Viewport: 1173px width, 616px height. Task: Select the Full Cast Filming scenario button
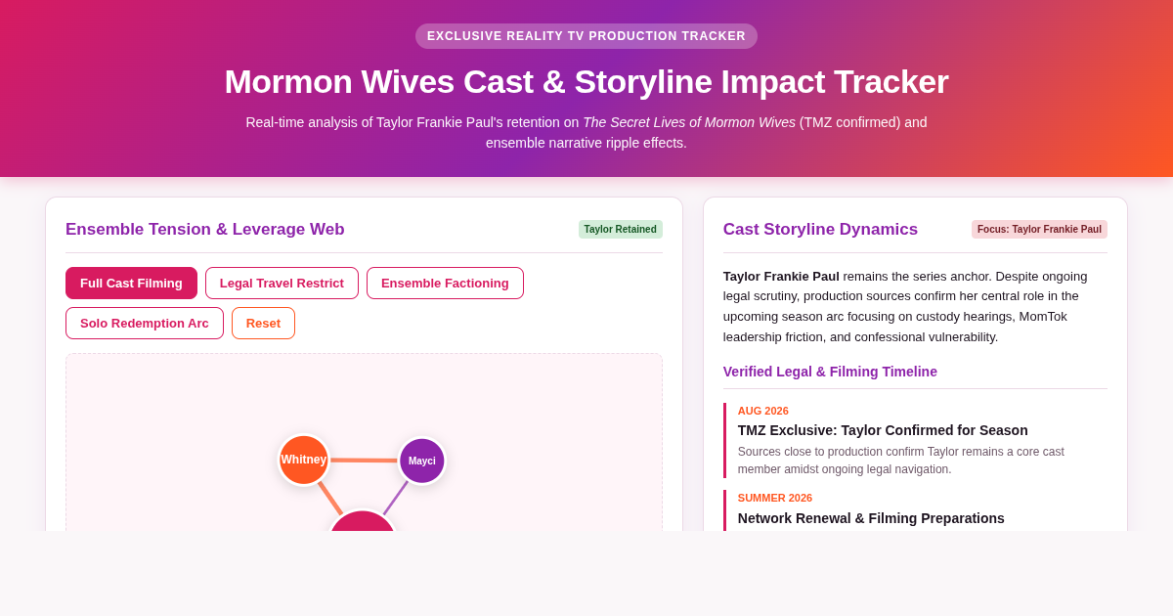[131, 284]
